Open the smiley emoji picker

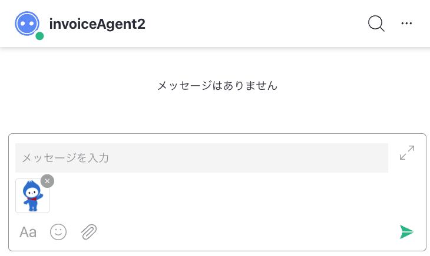[58, 233]
